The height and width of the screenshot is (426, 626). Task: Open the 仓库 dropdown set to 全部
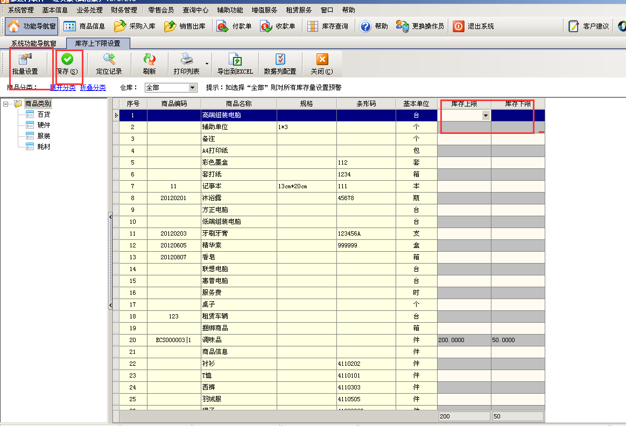193,87
